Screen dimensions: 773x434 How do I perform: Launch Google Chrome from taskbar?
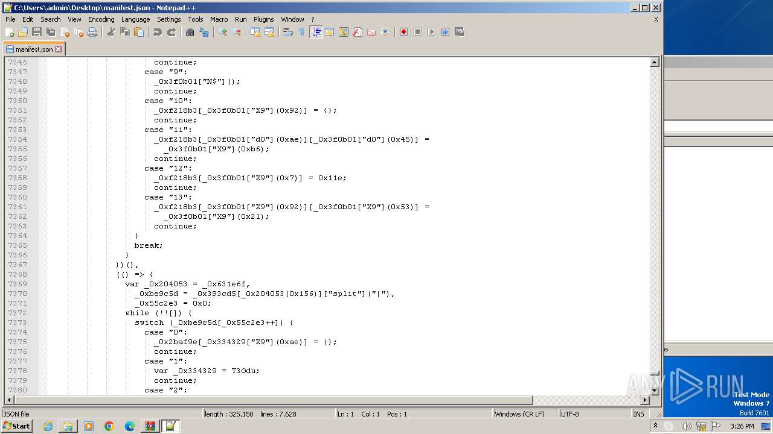109,426
